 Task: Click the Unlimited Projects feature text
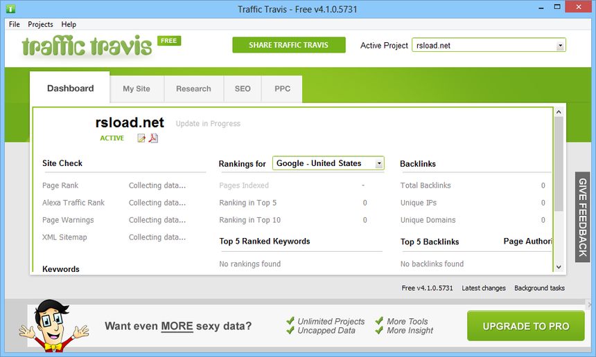pyautogui.click(x=331, y=321)
